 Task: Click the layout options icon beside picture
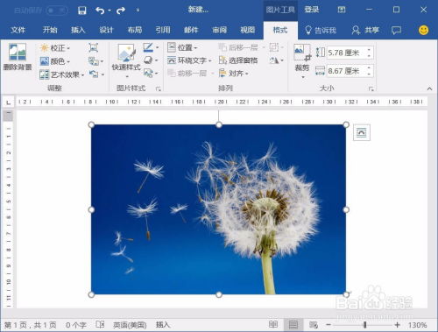362,132
